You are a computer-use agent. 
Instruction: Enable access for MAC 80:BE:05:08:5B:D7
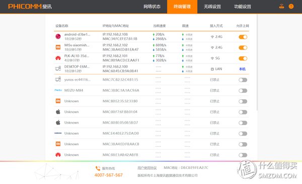(x=243, y=123)
